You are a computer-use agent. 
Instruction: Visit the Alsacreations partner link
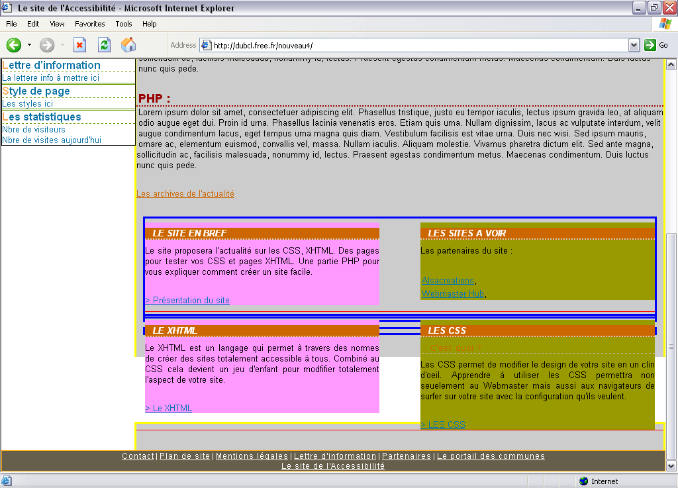[448, 281]
